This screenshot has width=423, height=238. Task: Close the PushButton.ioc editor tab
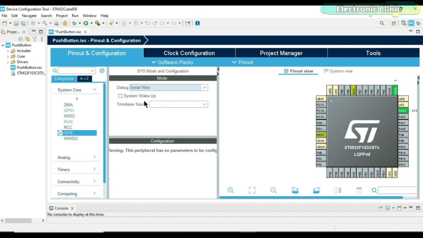point(85,32)
